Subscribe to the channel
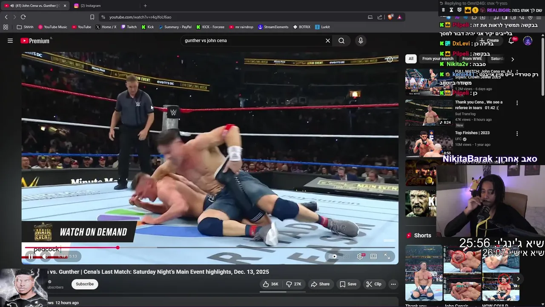The image size is (545, 307). (85, 284)
